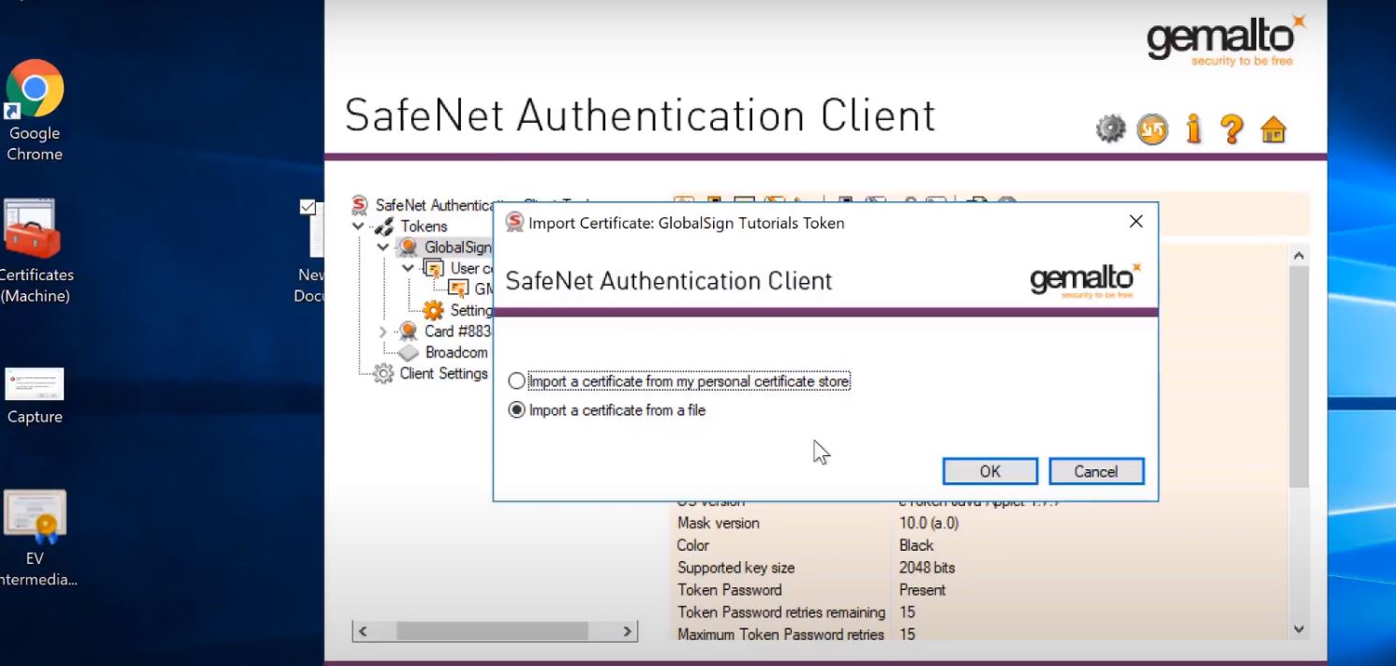Image resolution: width=1396 pixels, height=666 pixels.
Task: Click the Black color value
Action: tap(916, 545)
